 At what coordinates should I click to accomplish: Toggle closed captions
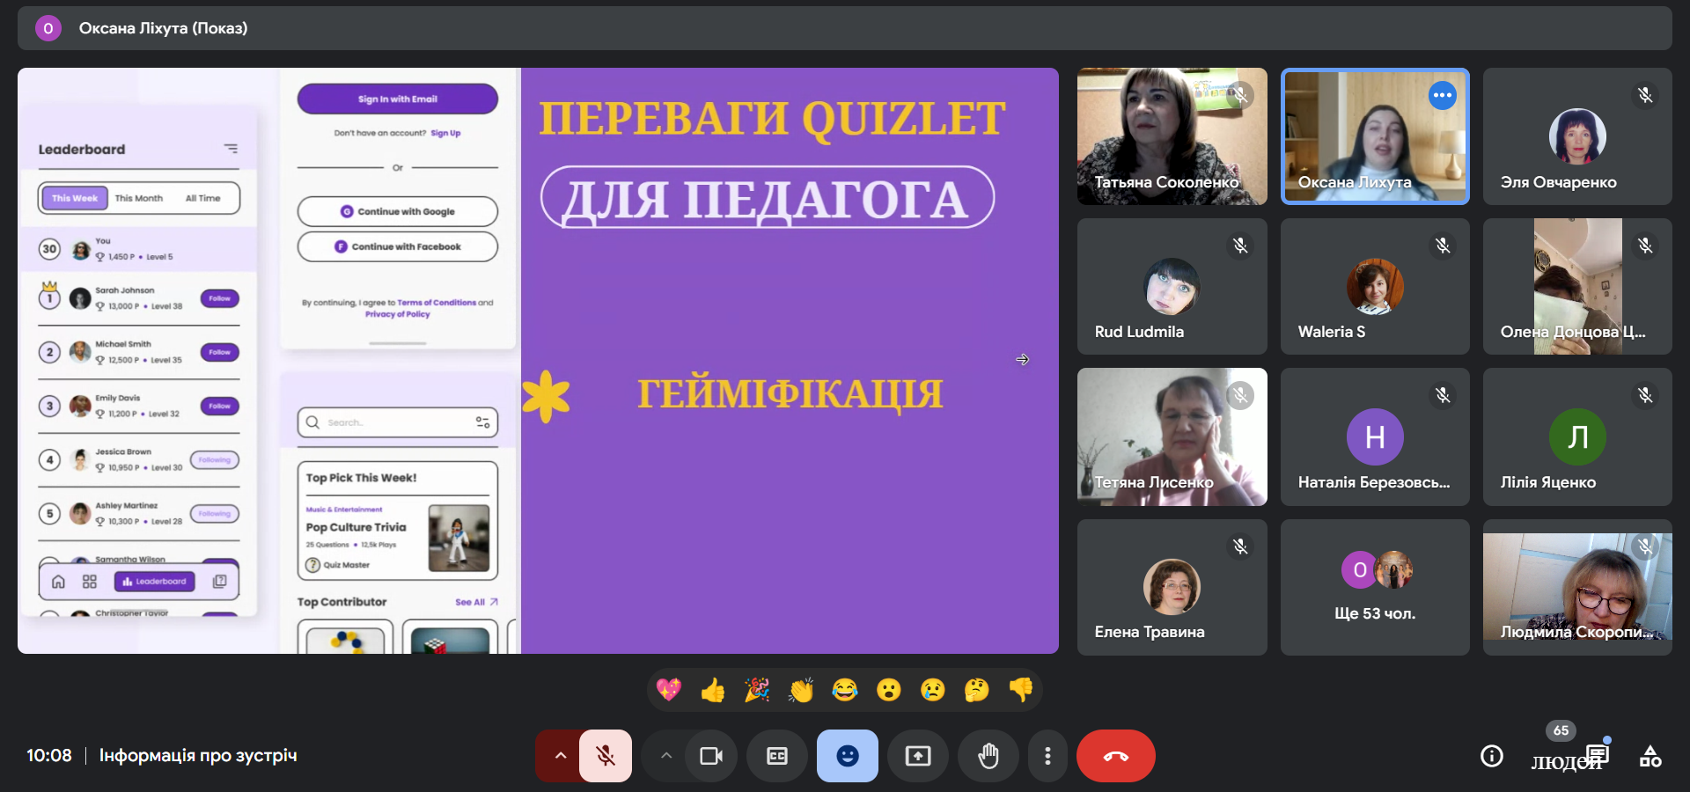pos(777,756)
